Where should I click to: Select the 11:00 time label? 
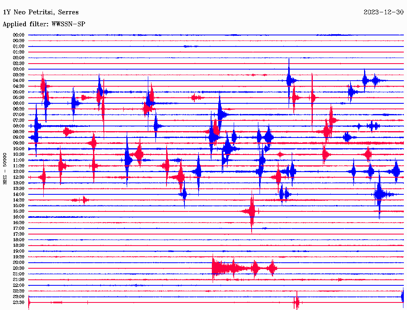[x=19, y=160]
